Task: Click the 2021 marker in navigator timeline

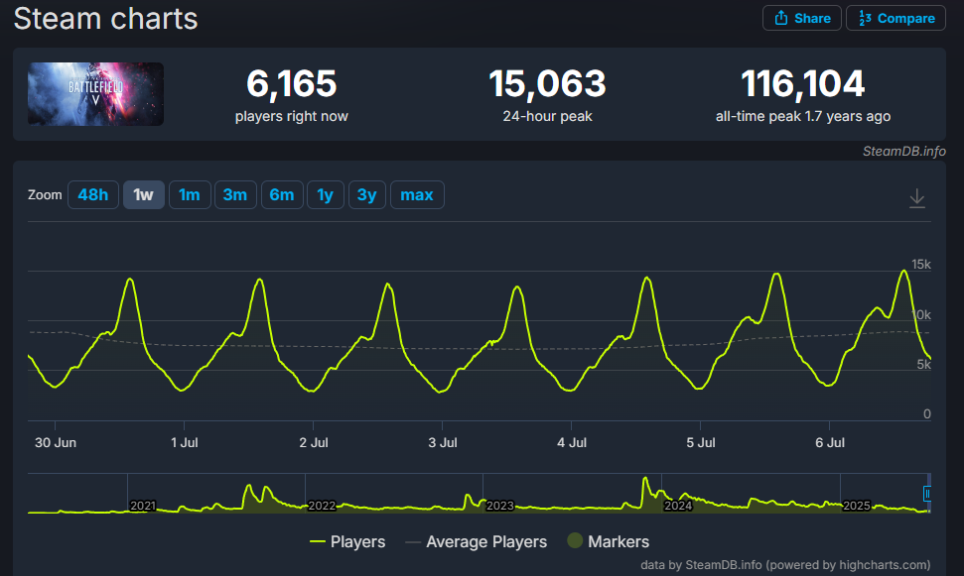Action: tap(143, 506)
